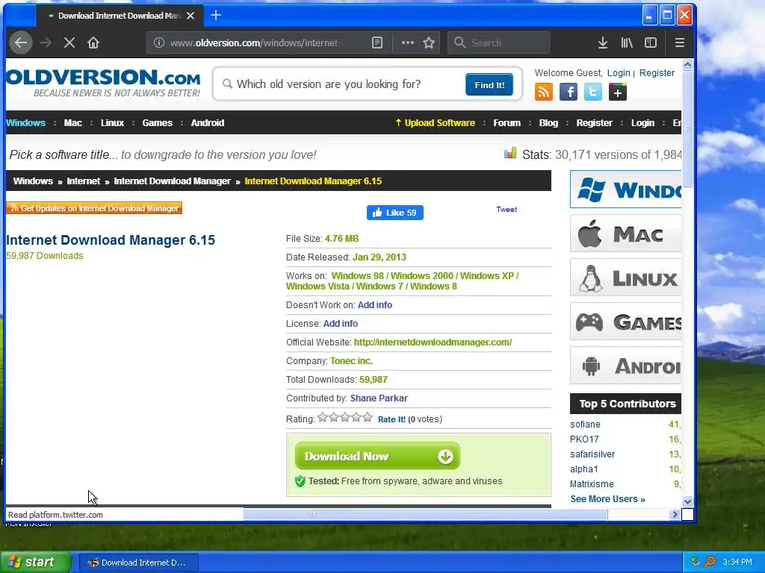Viewport: 765px width, 573px height.
Task: Open the Firefox hamburger menu
Action: [680, 43]
